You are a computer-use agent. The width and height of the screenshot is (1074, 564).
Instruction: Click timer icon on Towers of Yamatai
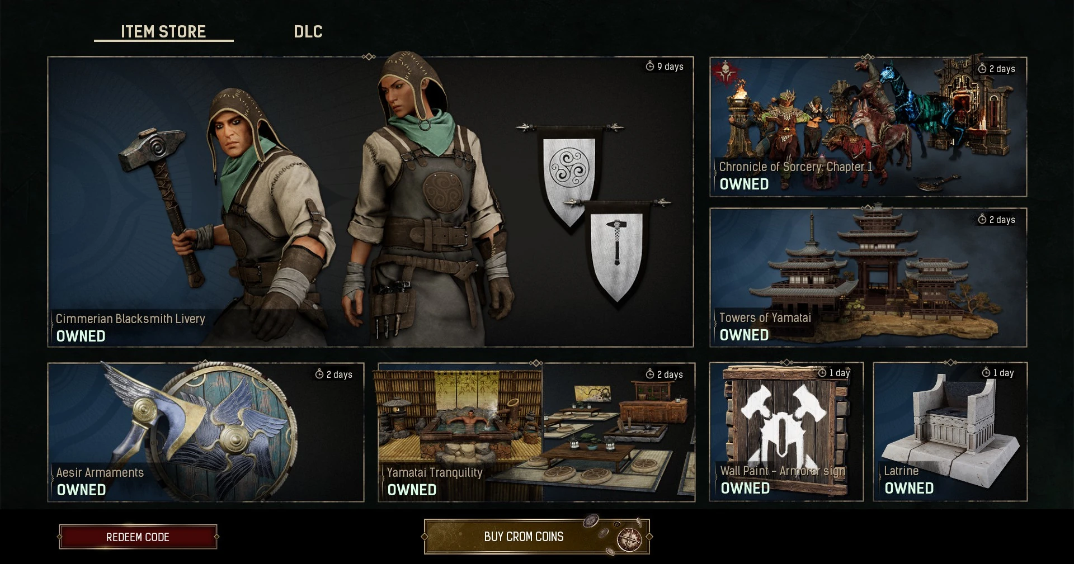(982, 219)
